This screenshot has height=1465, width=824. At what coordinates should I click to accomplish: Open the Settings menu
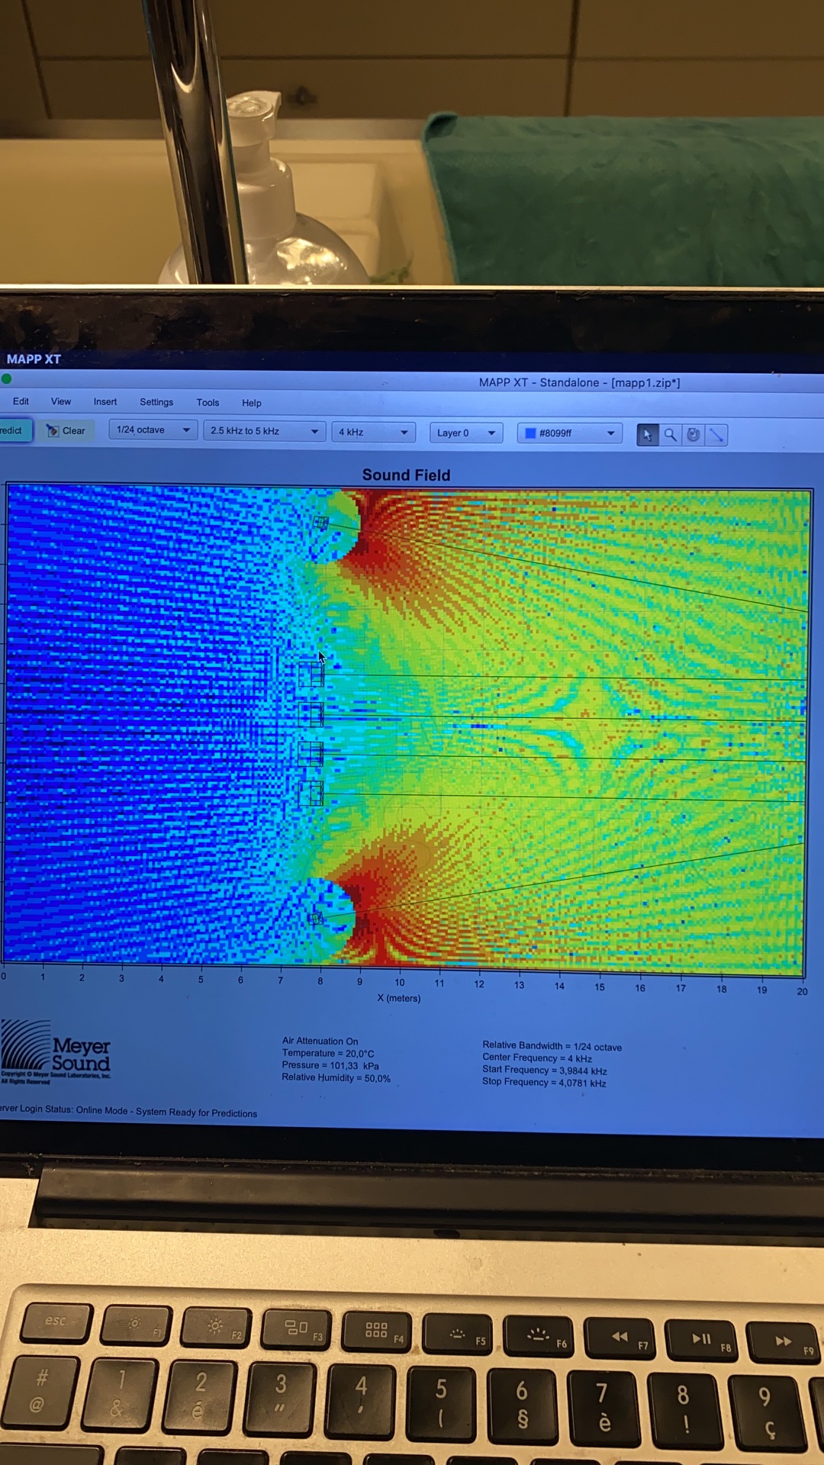point(156,402)
